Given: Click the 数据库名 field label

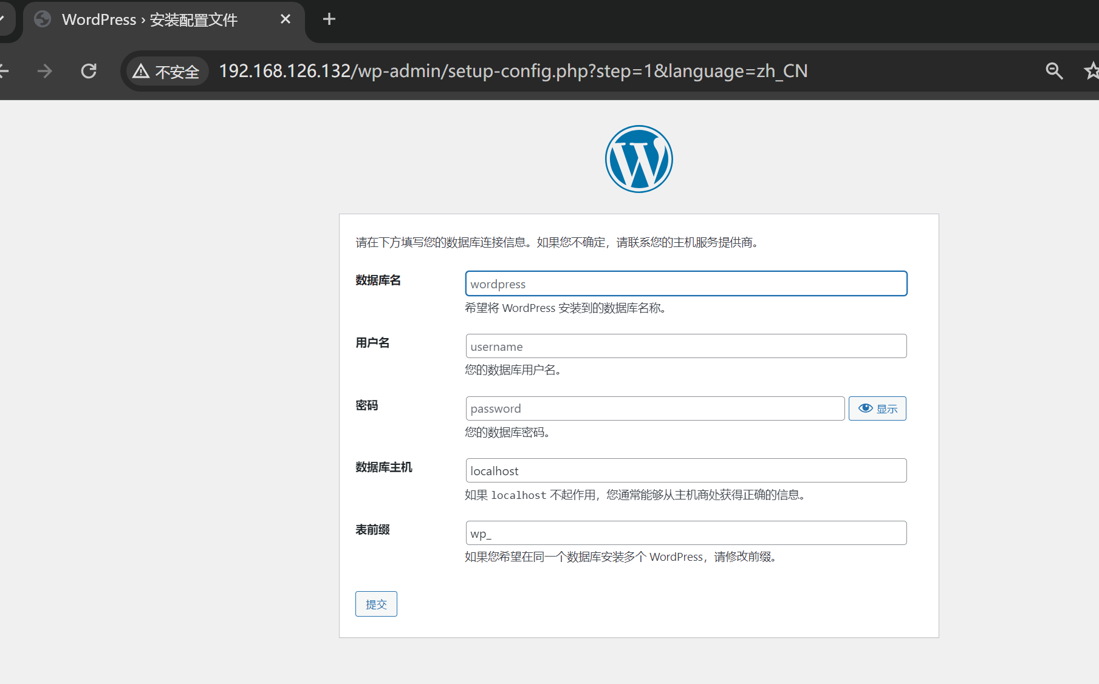Looking at the screenshot, I should coord(378,280).
